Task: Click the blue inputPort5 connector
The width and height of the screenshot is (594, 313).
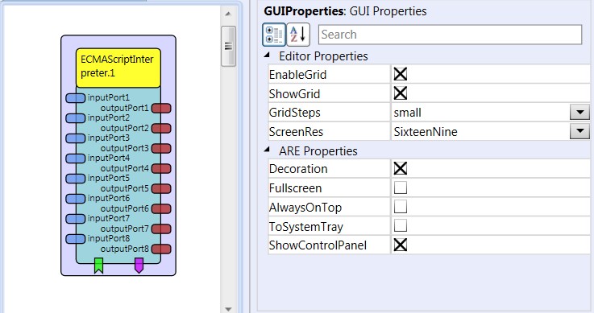Action: (76, 179)
